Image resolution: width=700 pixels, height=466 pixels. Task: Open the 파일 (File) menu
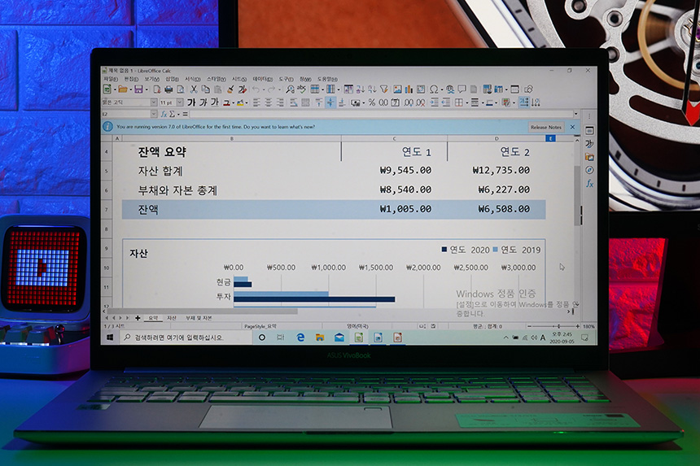coord(110,79)
